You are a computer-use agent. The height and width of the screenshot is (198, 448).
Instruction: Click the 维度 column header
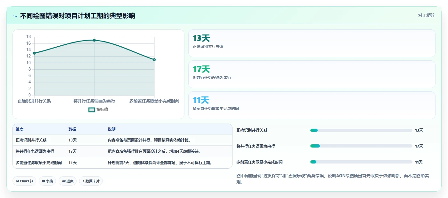pos(20,129)
